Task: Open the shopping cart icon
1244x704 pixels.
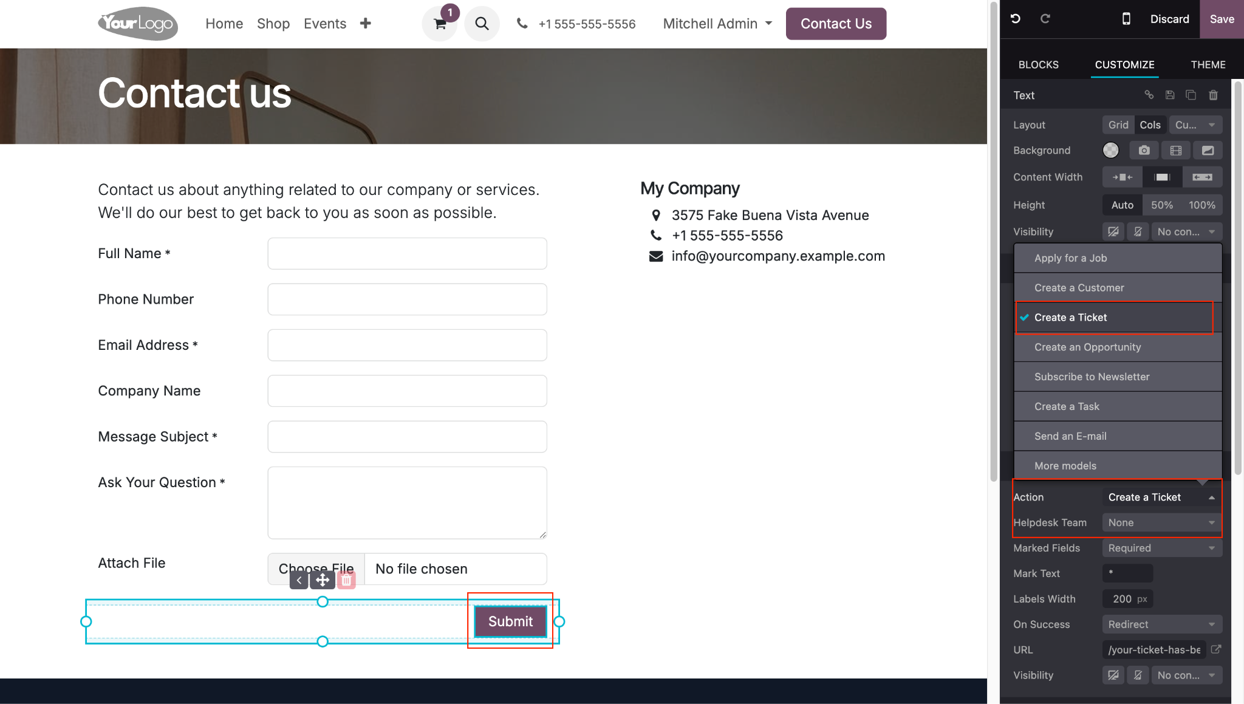Action: pyautogui.click(x=440, y=24)
